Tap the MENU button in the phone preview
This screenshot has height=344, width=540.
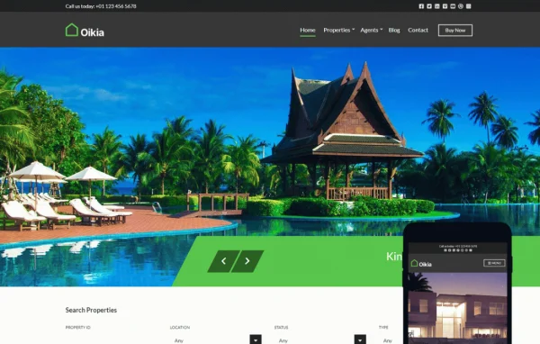pyautogui.click(x=494, y=263)
